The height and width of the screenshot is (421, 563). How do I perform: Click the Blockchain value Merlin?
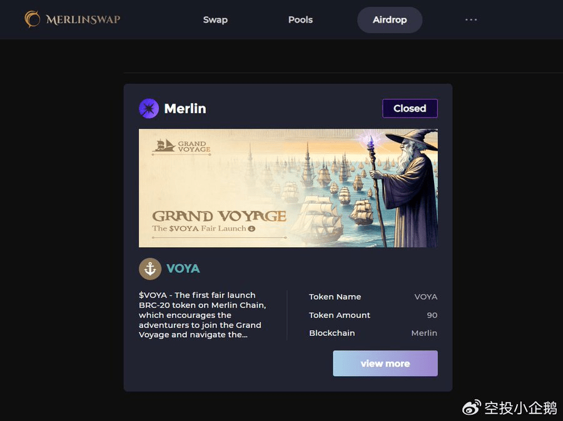(x=424, y=333)
